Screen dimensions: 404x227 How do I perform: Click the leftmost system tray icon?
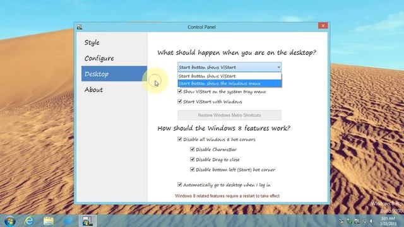pyautogui.click(x=342, y=221)
